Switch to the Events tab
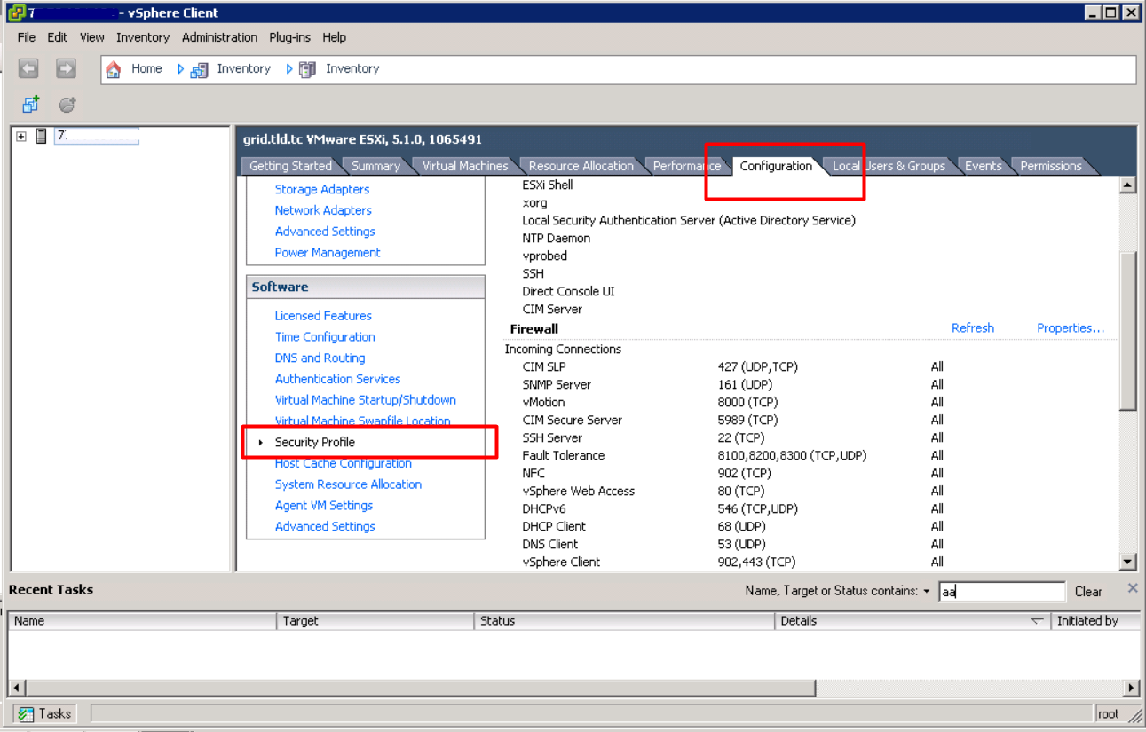 984,166
